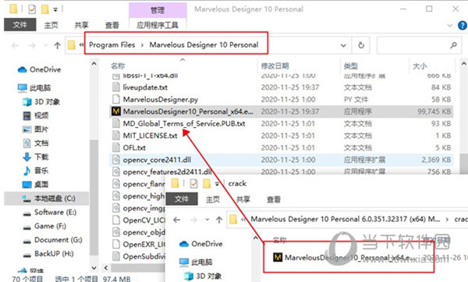Go forward using the main window forward arrow
This screenshot has height=282, width=468.
click(x=32, y=45)
